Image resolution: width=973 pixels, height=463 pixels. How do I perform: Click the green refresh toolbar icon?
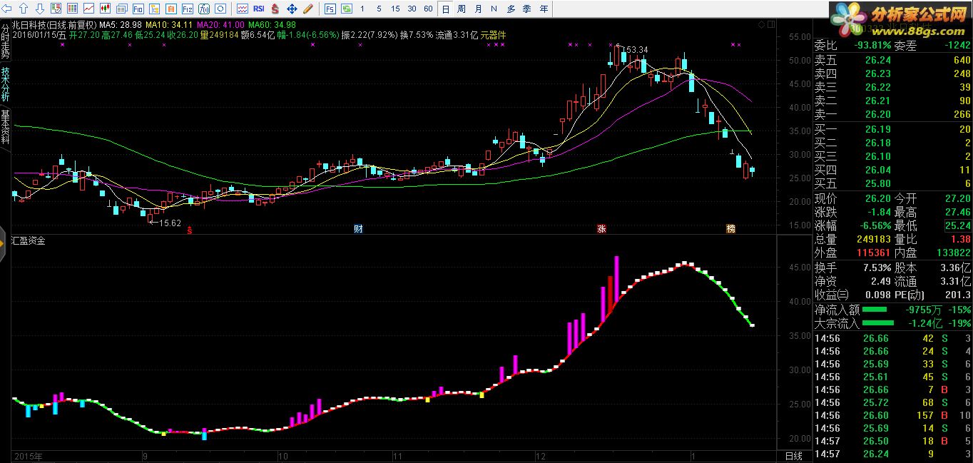click(x=347, y=9)
